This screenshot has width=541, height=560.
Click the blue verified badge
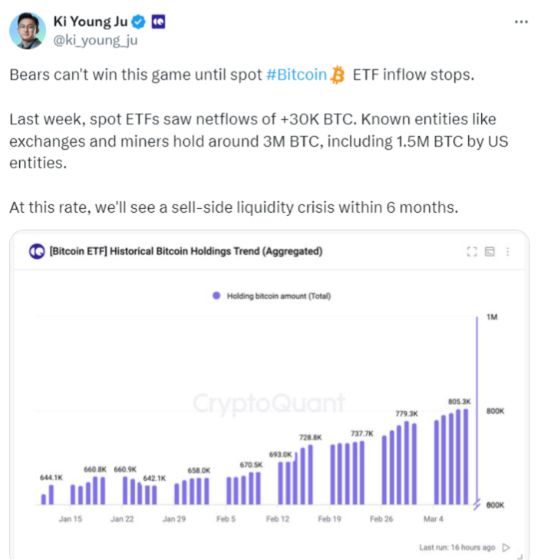coord(140,22)
